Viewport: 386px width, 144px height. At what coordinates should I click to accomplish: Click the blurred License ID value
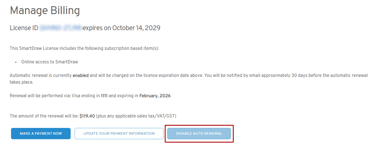61,28
